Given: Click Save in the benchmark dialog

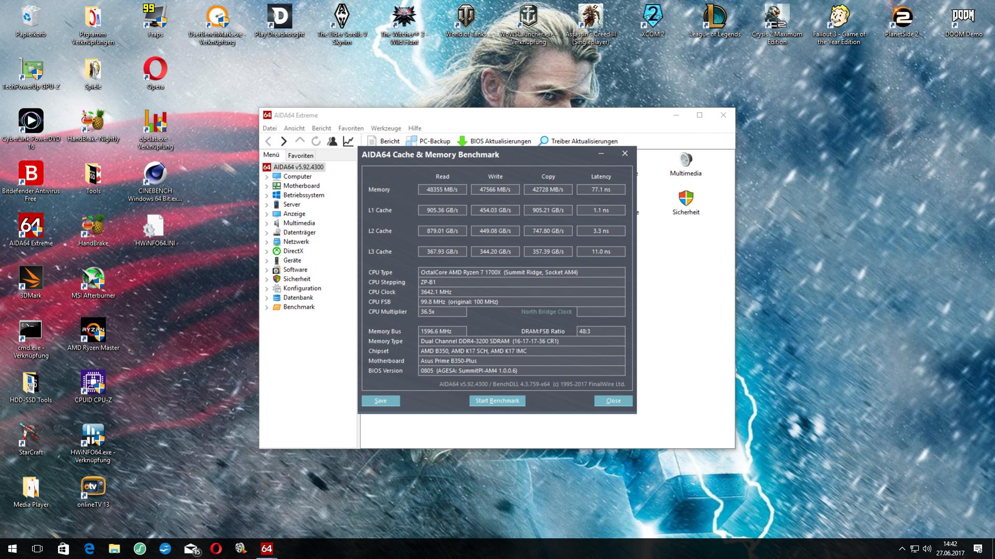Looking at the screenshot, I should click(x=381, y=400).
